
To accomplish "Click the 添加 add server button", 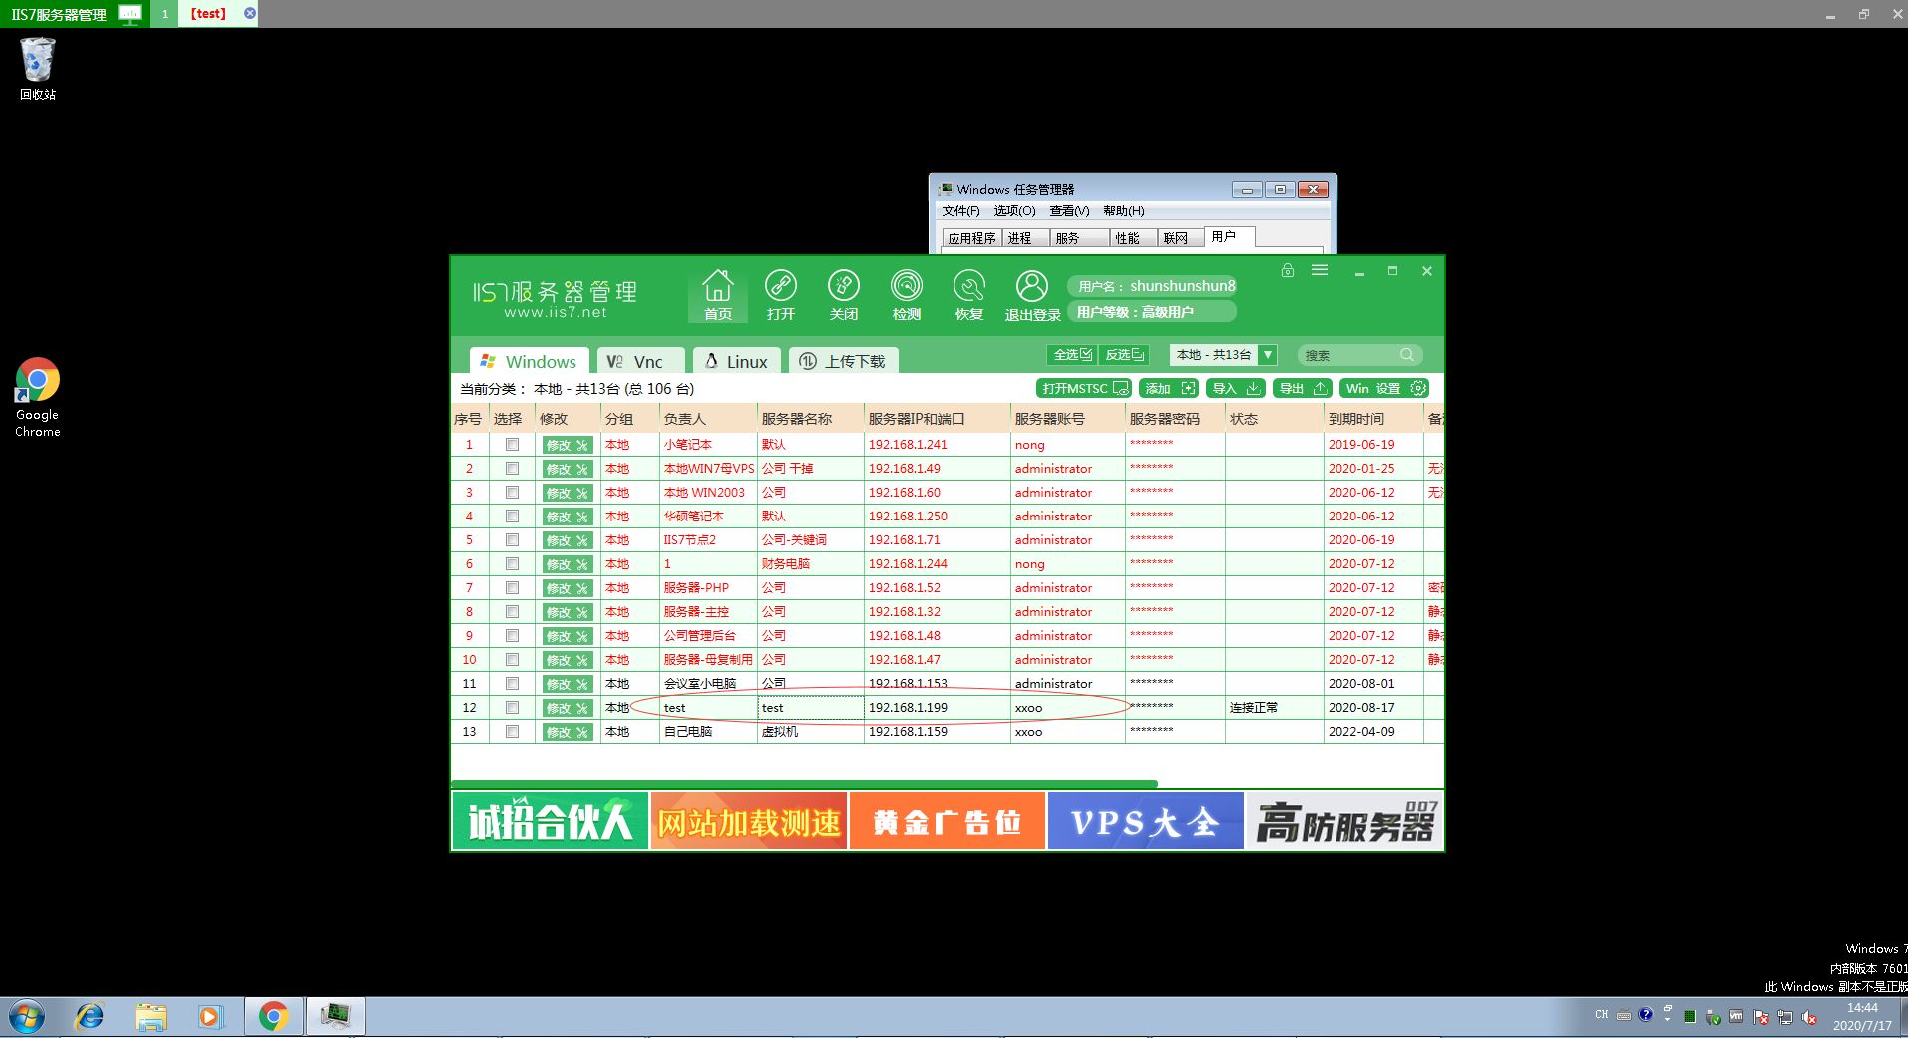I will (x=1169, y=388).
